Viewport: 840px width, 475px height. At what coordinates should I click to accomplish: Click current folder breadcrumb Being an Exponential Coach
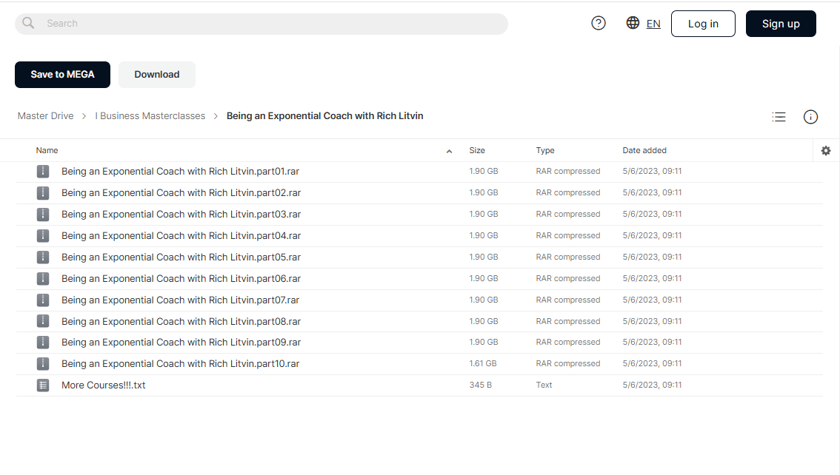click(x=324, y=116)
